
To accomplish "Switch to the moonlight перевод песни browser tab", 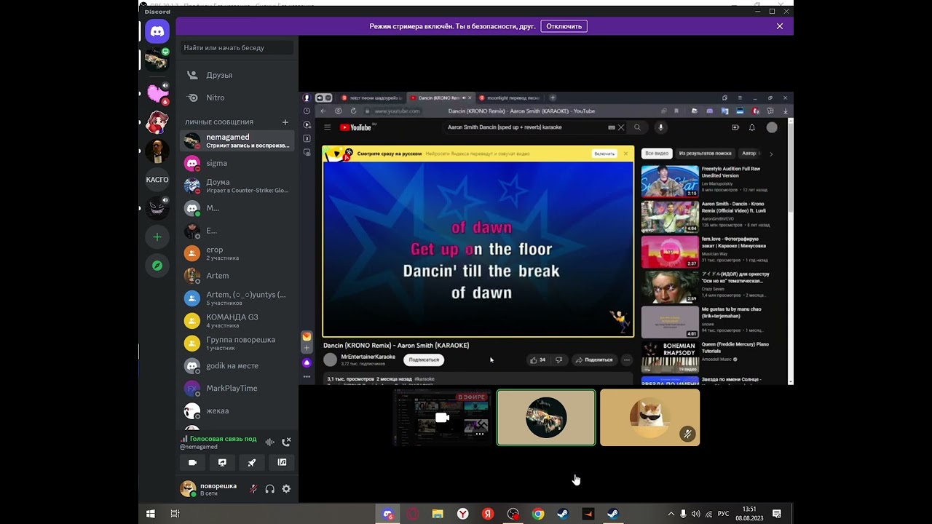I will 510,98.
